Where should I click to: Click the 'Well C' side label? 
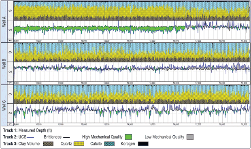[4, 105]
